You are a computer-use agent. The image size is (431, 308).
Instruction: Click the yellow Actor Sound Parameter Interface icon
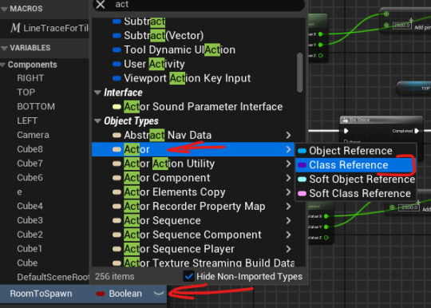point(117,107)
